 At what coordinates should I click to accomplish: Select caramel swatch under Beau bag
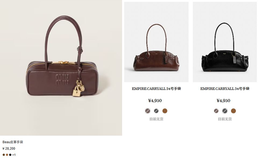pyautogui.click(x=7, y=155)
